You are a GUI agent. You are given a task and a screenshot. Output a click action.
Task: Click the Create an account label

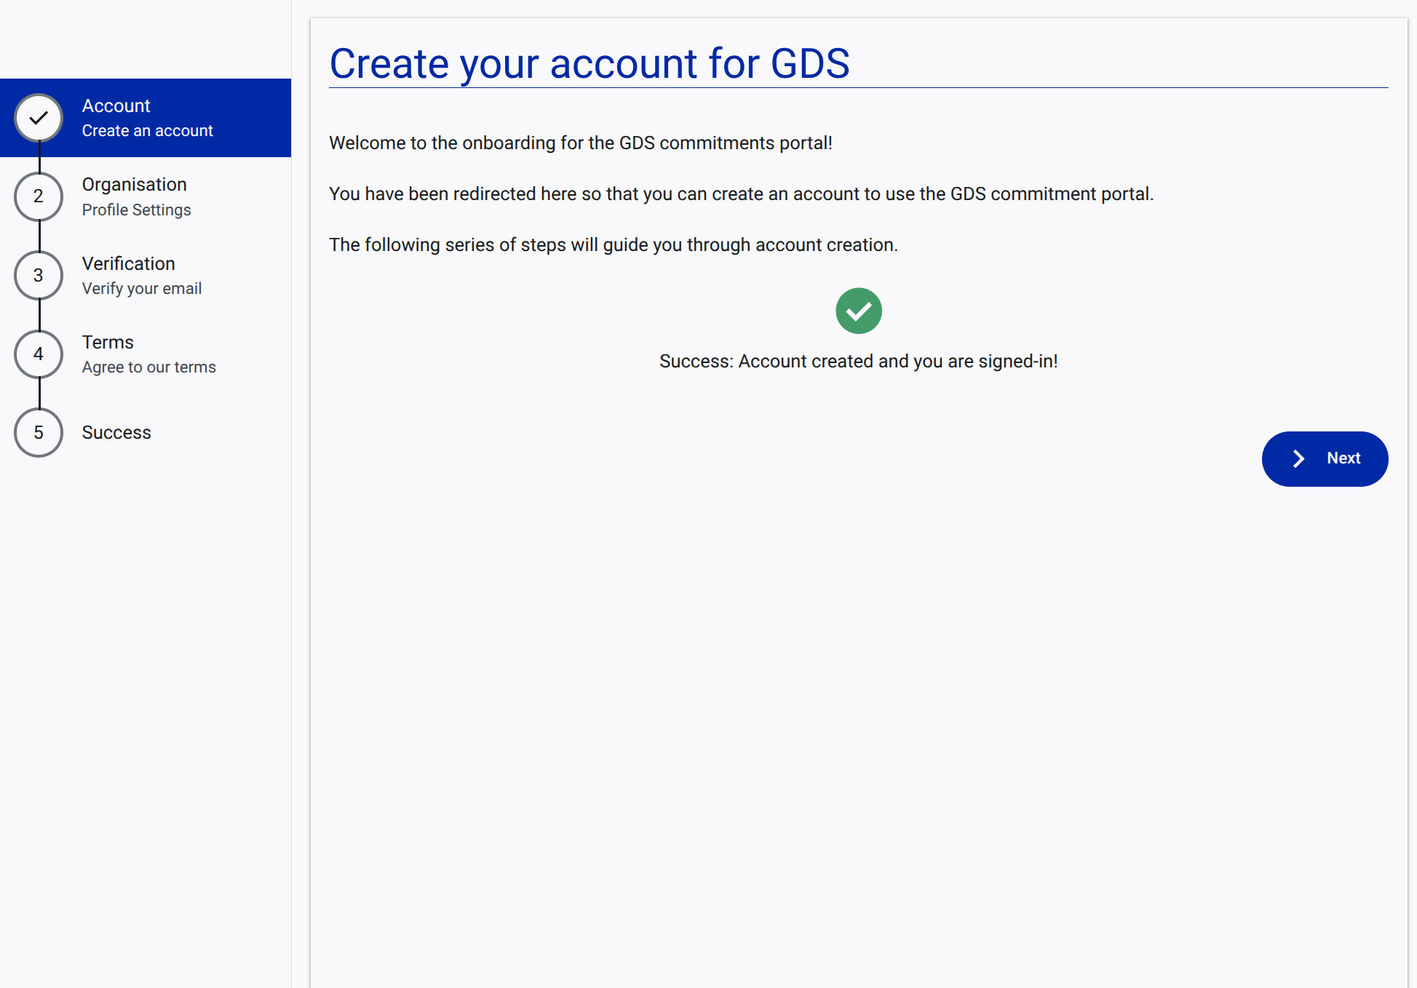click(147, 131)
